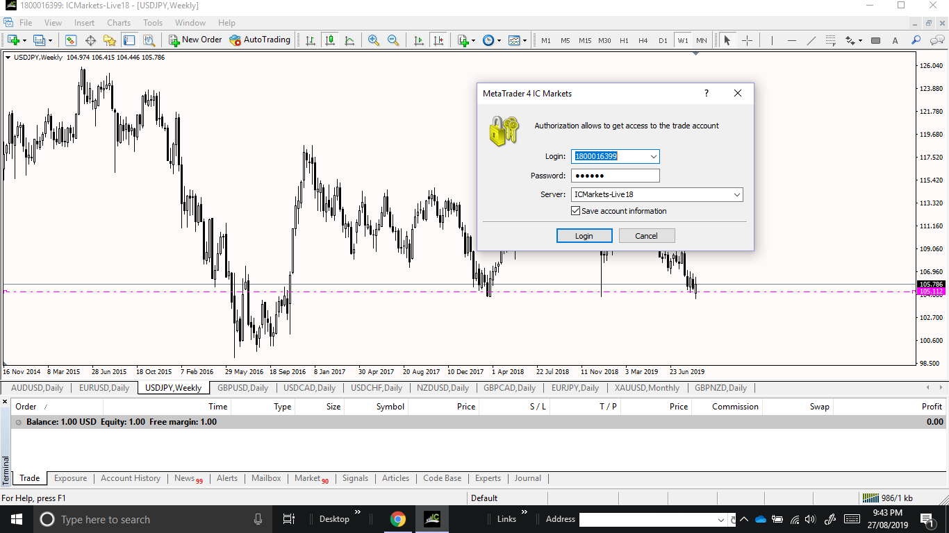Image resolution: width=949 pixels, height=533 pixels.
Task: Toggle Save account information checkbox
Action: coord(575,211)
